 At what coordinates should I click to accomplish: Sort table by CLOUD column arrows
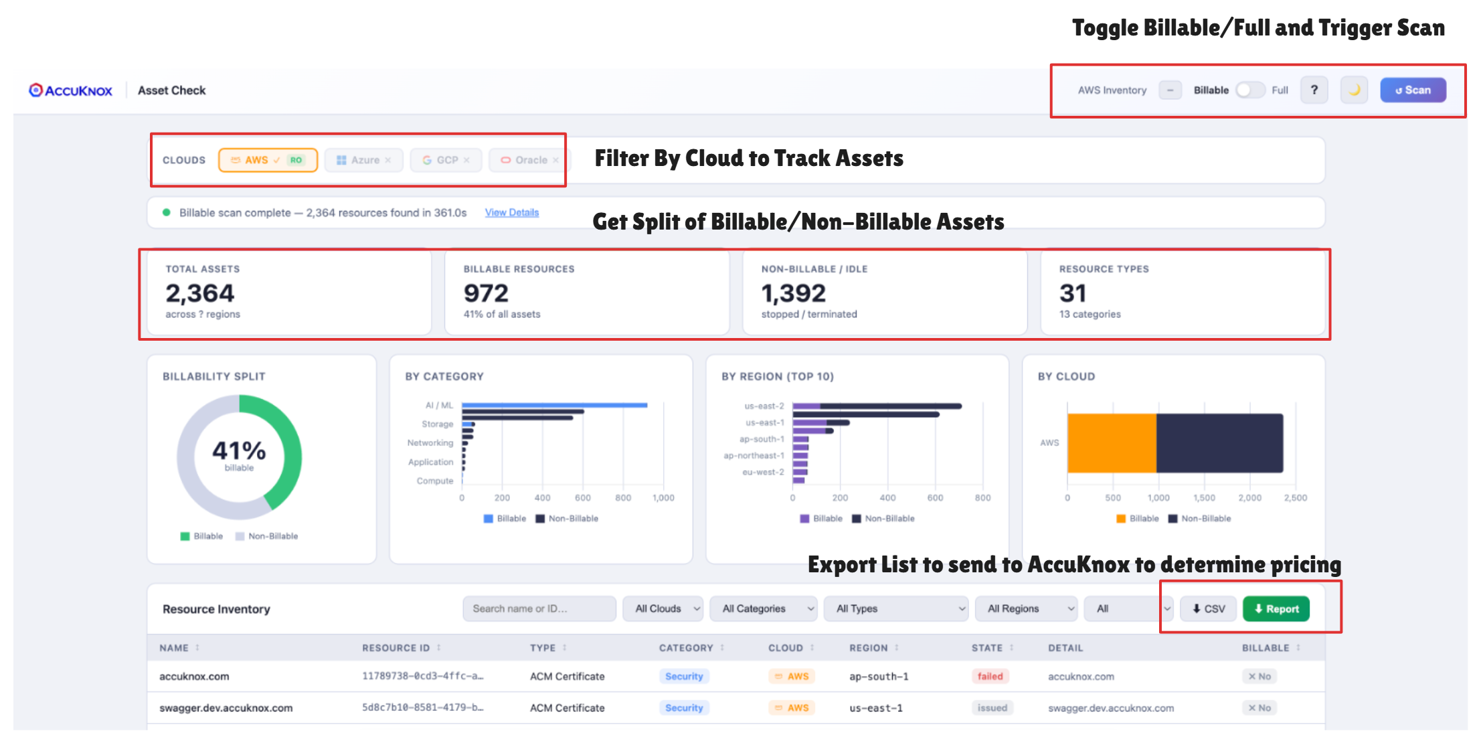point(812,648)
